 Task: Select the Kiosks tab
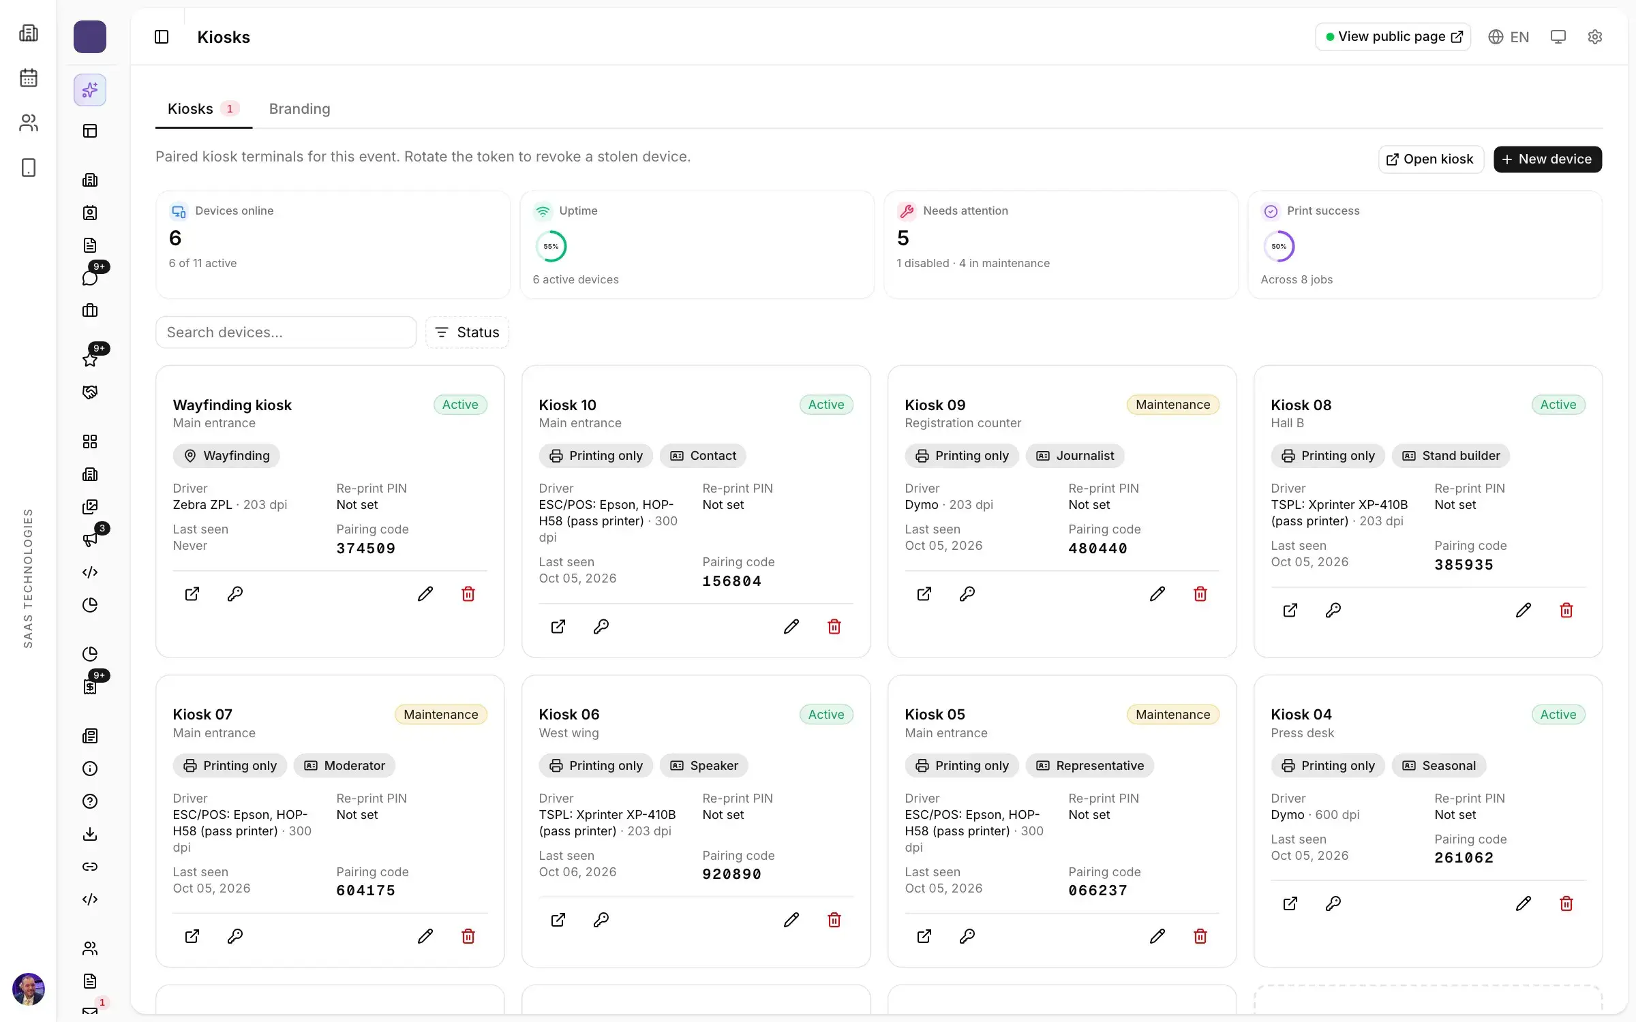(203, 109)
